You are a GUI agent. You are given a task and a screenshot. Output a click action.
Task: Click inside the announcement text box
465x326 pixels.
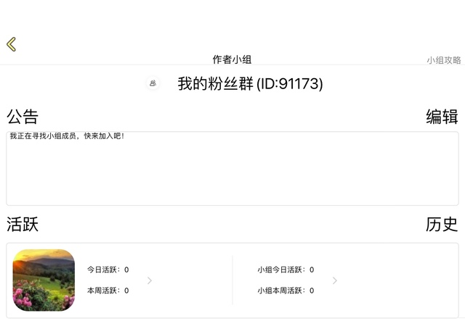click(x=232, y=174)
